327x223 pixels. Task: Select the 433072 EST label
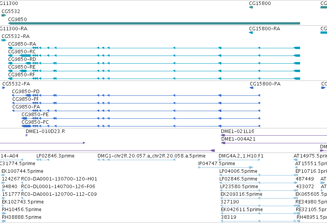pos(305,187)
